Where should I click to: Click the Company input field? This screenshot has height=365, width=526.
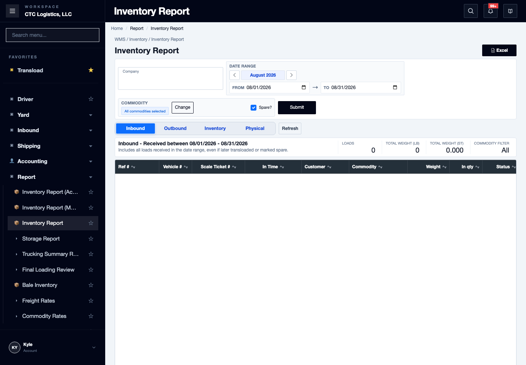point(171,78)
